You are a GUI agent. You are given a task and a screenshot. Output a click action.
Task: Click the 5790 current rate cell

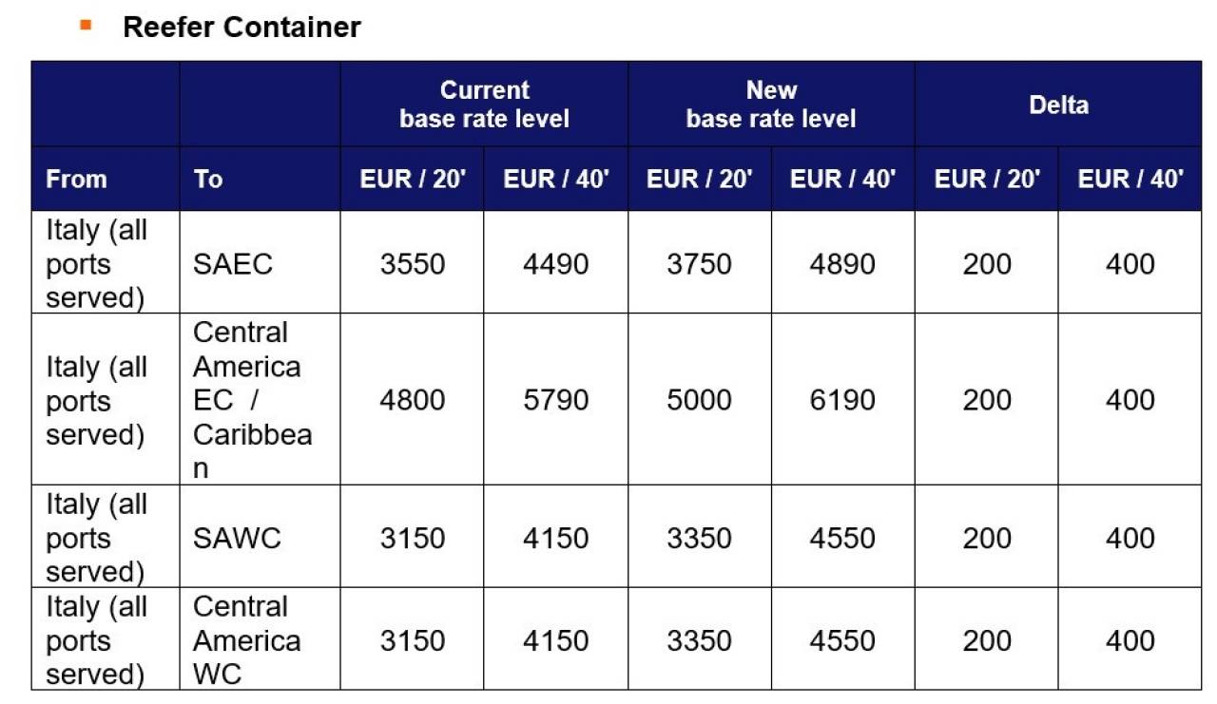pyautogui.click(x=555, y=400)
